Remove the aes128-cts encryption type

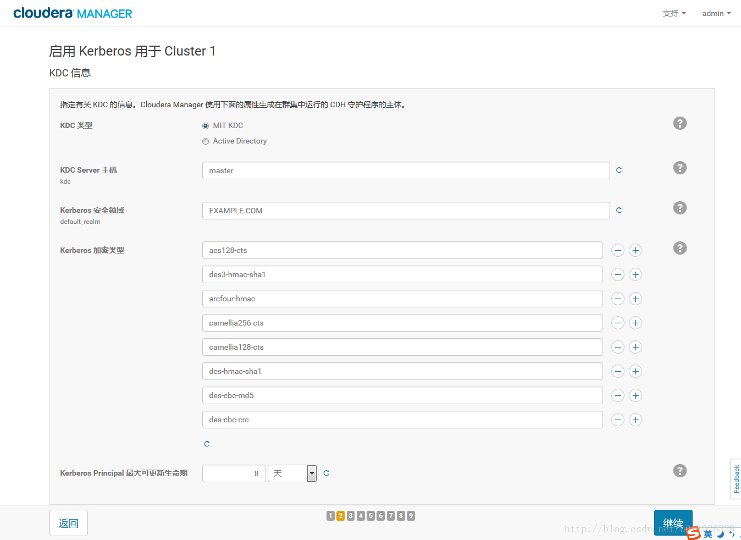point(618,250)
